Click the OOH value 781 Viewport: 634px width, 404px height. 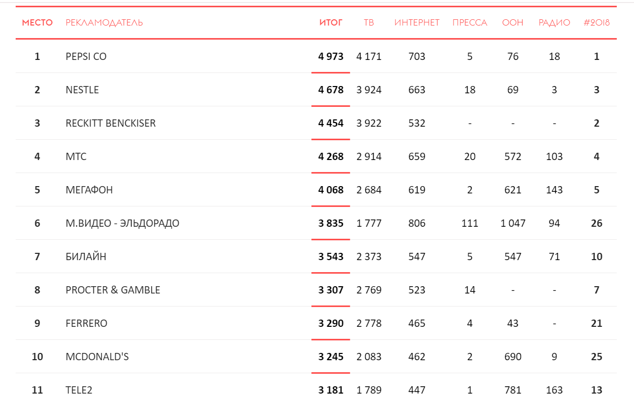(513, 390)
